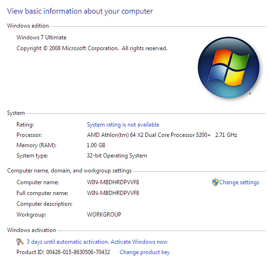Screen dimensions: 269x262
Task: Click '32-bit Operating System' system type value
Action: pyautogui.click(x=117, y=156)
